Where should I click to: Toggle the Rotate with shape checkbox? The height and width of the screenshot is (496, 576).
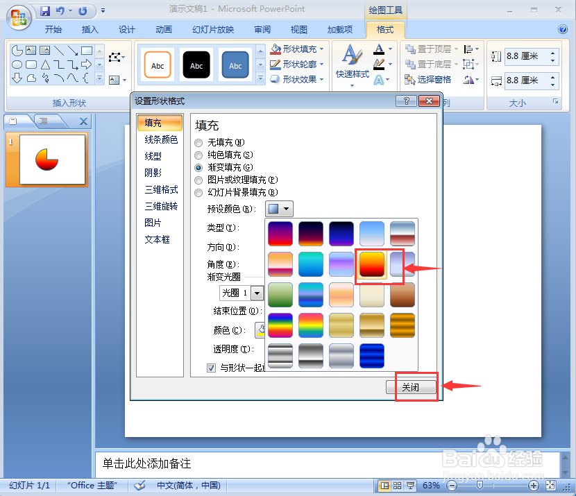click(211, 368)
